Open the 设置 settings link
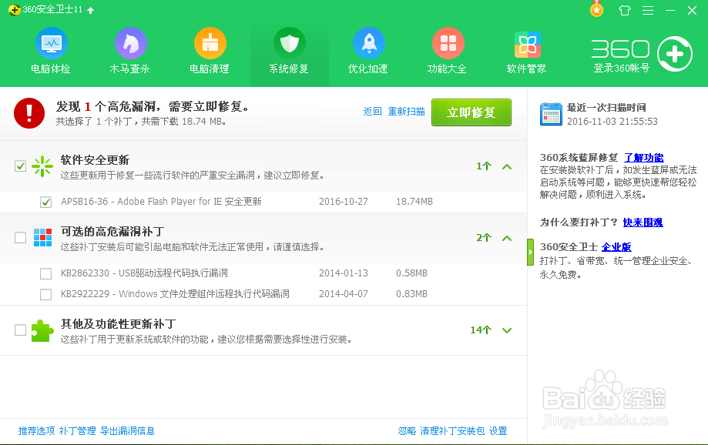The image size is (708, 445). pyautogui.click(x=498, y=431)
